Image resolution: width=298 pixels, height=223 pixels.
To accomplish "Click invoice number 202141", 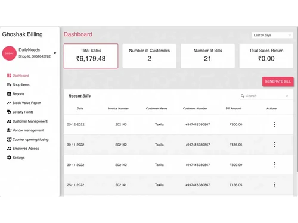I will (121, 185).
